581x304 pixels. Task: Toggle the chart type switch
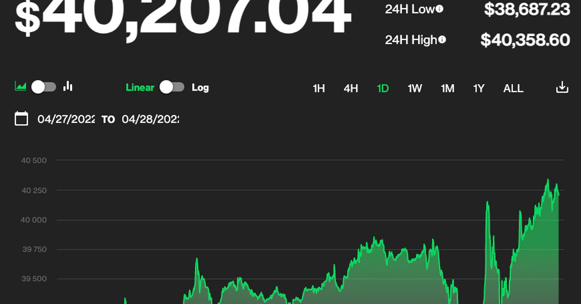click(x=44, y=87)
